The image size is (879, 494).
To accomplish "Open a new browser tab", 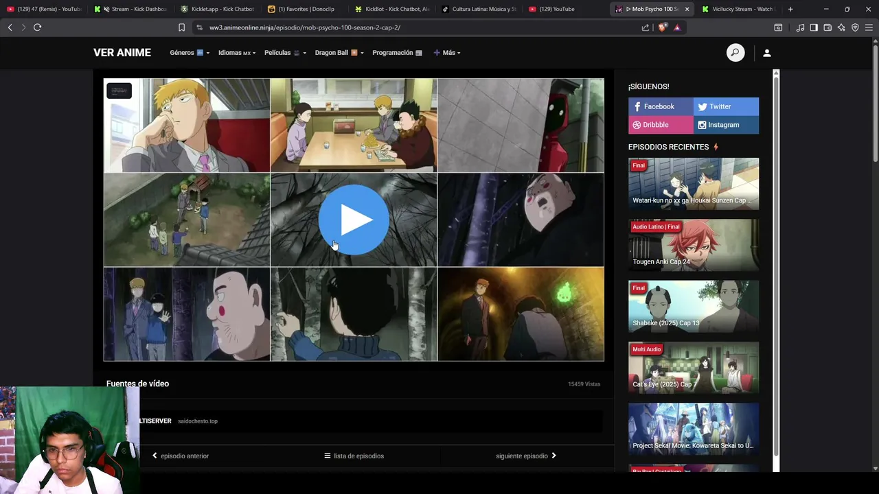I will (x=790, y=9).
